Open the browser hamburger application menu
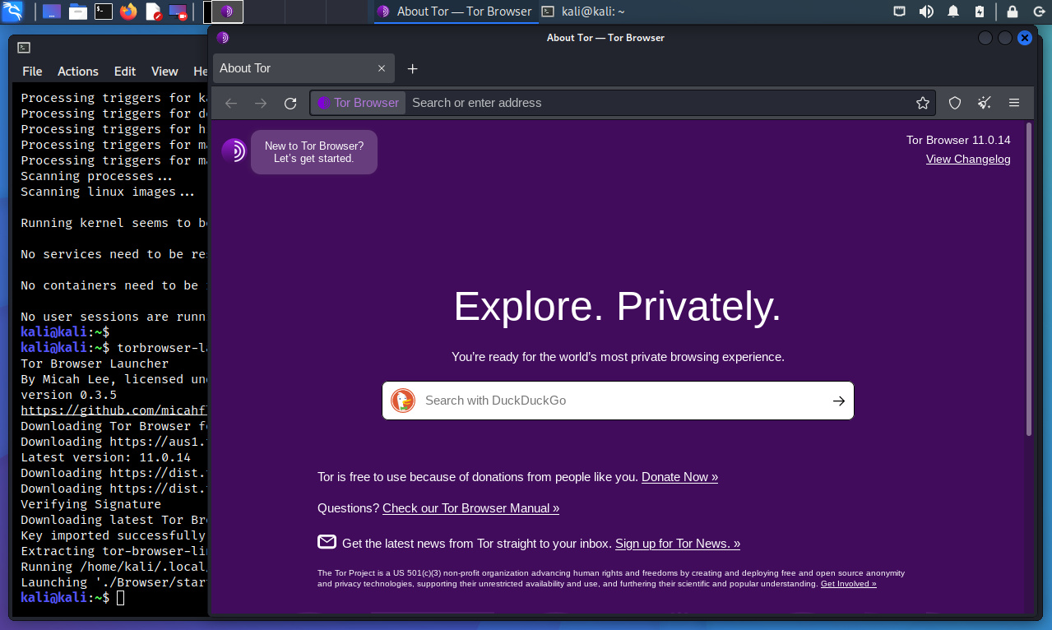This screenshot has height=630, width=1052. click(x=1014, y=103)
